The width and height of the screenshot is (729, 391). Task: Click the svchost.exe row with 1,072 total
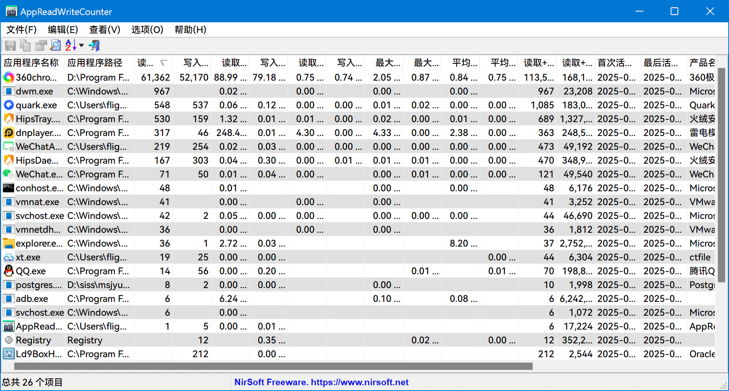click(x=358, y=313)
